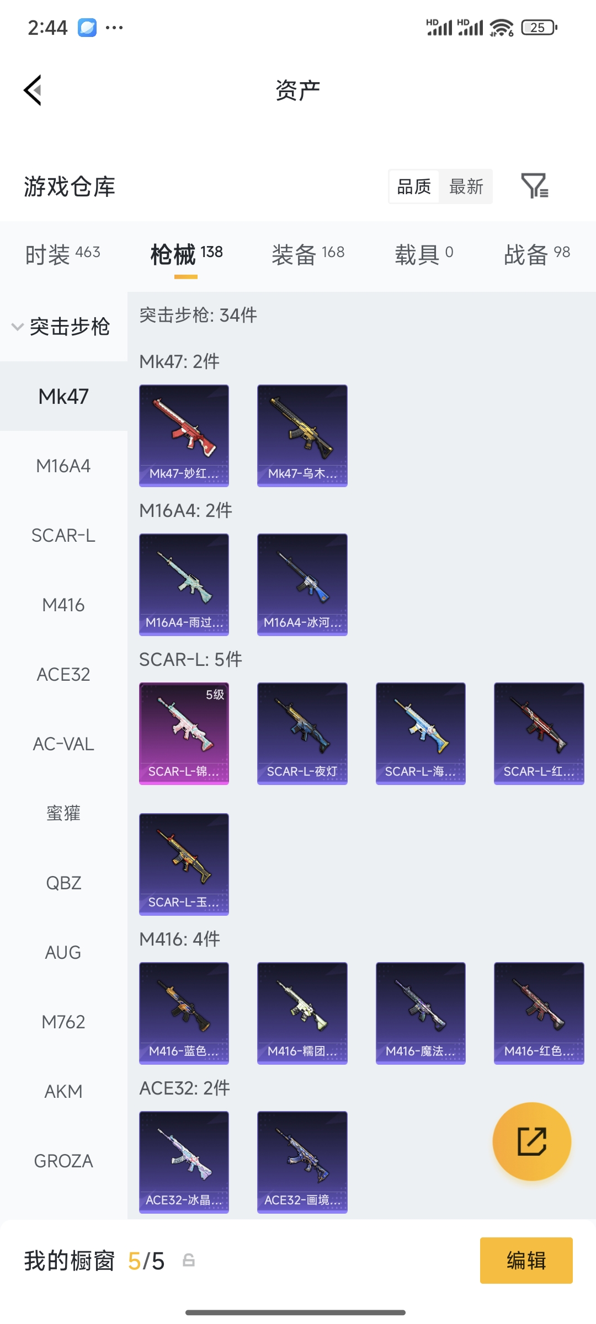The height and width of the screenshot is (1324, 596).
Task: Select M416 in the weapon sidebar
Action: pos(63,605)
